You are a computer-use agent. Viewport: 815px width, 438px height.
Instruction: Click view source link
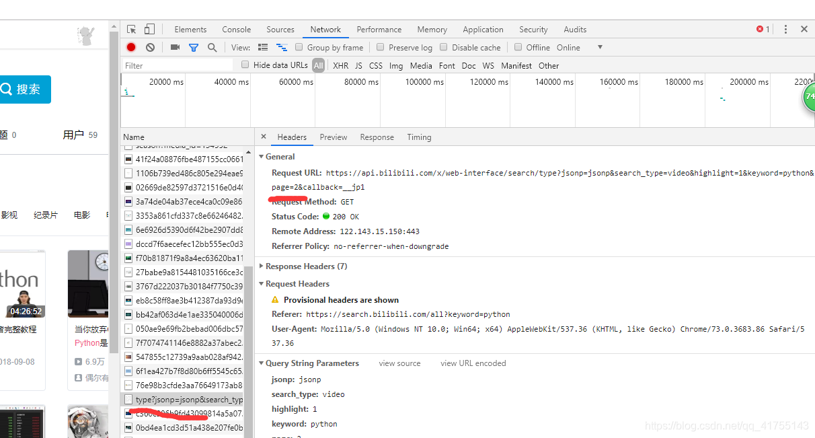point(399,363)
